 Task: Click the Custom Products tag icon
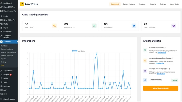[145, 50]
